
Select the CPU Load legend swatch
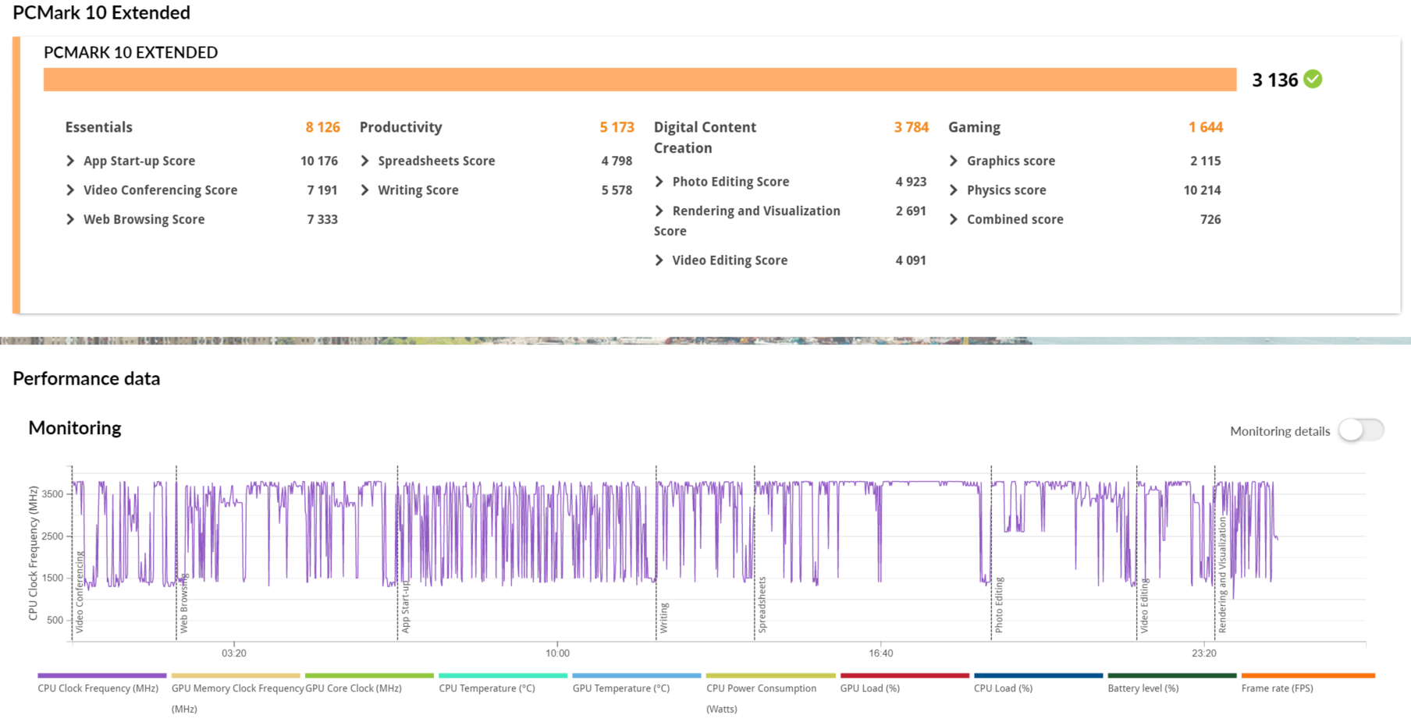[x=1039, y=676]
